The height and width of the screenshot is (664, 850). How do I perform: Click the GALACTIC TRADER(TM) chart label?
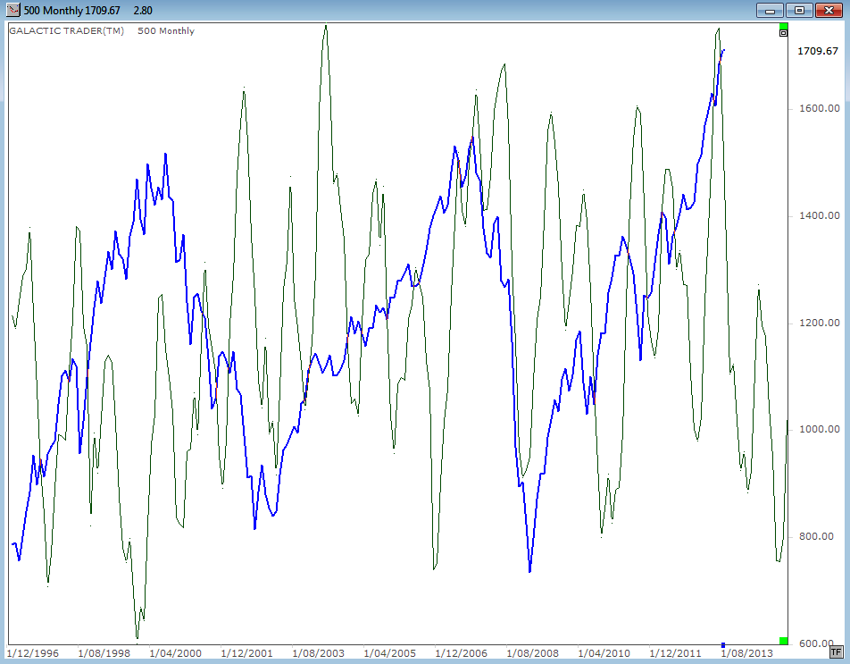pyautogui.click(x=67, y=31)
